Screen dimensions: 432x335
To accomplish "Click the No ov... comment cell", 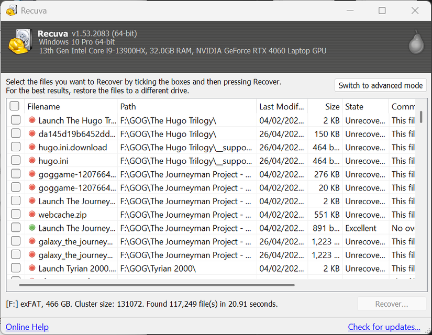I will tap(403, 228).
